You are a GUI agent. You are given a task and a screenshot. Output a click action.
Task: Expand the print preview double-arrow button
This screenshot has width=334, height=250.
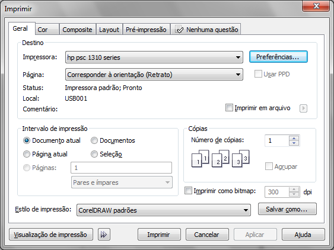(x=104, y=235)
